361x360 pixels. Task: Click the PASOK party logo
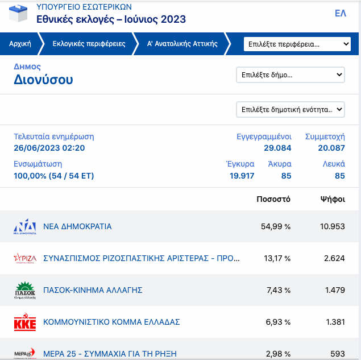click(25, 290)
